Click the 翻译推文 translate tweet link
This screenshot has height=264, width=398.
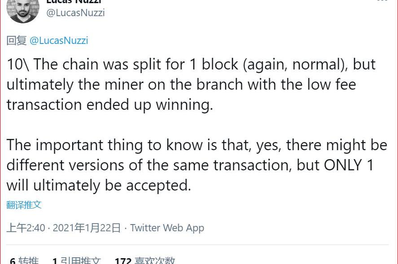point(24,205)
